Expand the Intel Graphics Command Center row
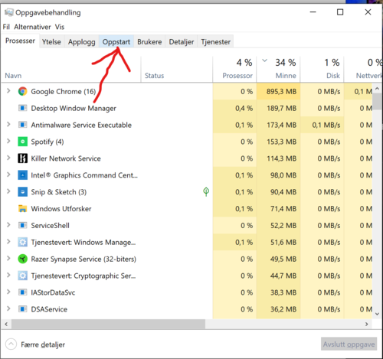This screenshot has height=359, width=383. click(x=8, y=175)
